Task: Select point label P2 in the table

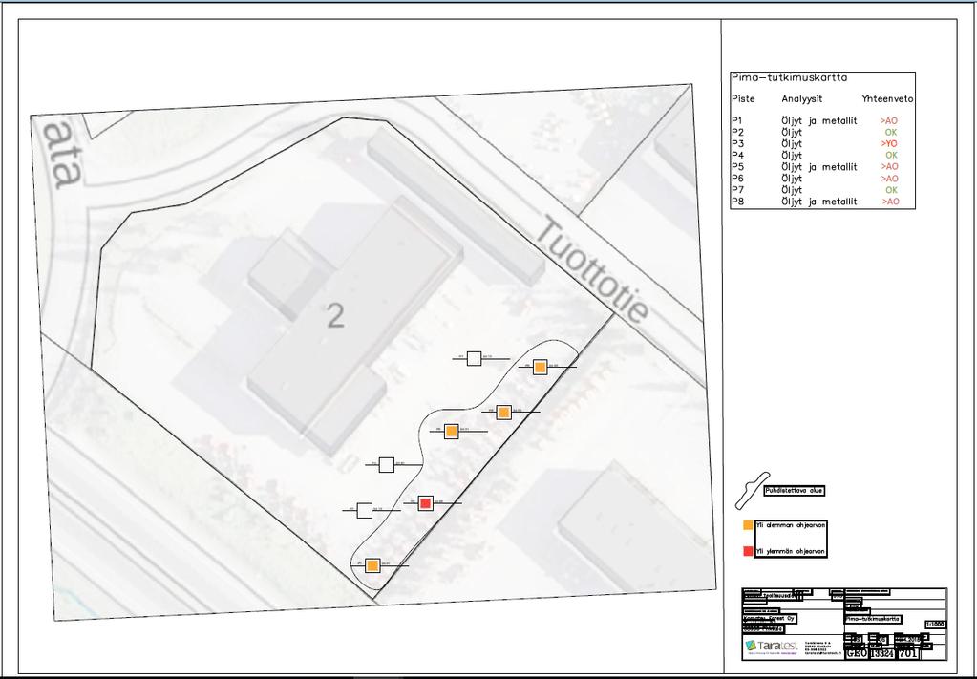Action: [x=737, y=133]
